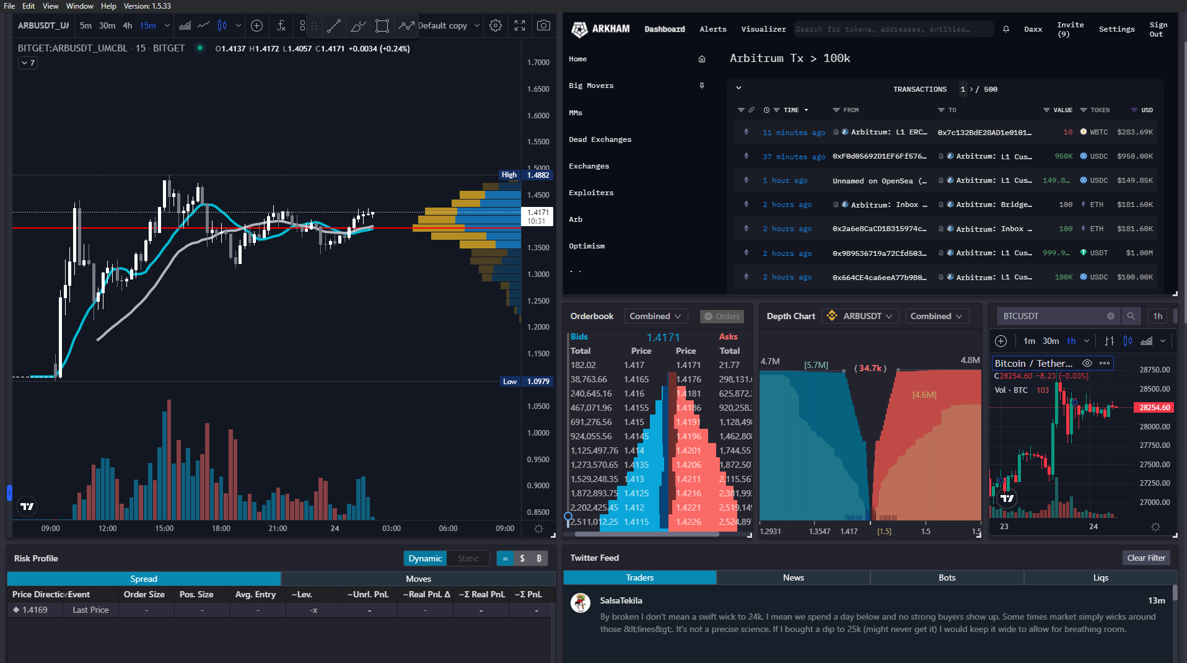Open the View menu
The image size is (1187, 663).
pos(50,6)
